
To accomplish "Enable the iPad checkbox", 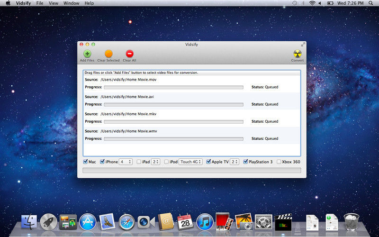I will (x=139, y=162).
